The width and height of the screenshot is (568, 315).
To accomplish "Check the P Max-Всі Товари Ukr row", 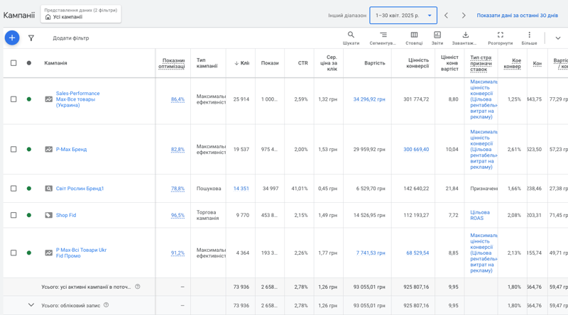I will (13, 253).
